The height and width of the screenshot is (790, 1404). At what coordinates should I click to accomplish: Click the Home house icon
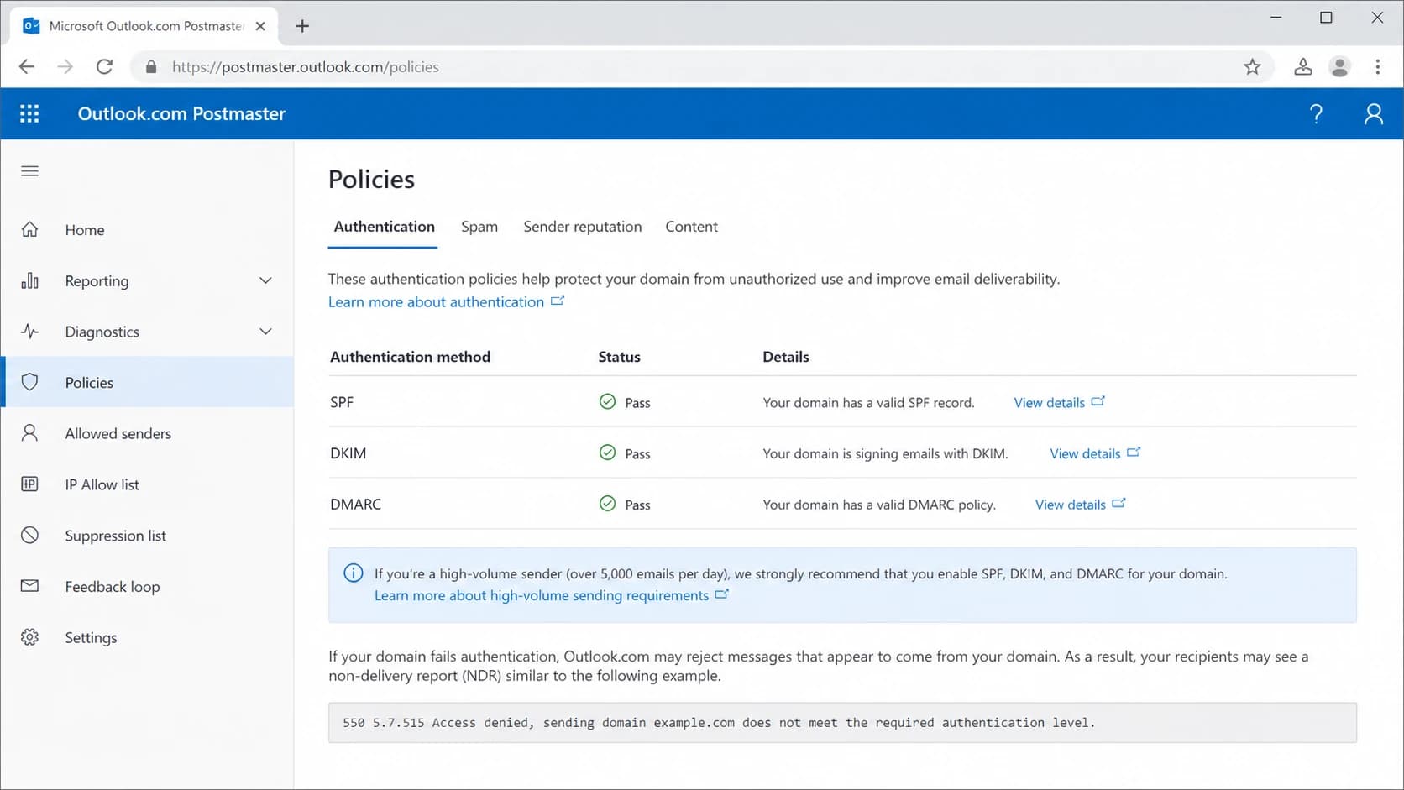point(29,229)
